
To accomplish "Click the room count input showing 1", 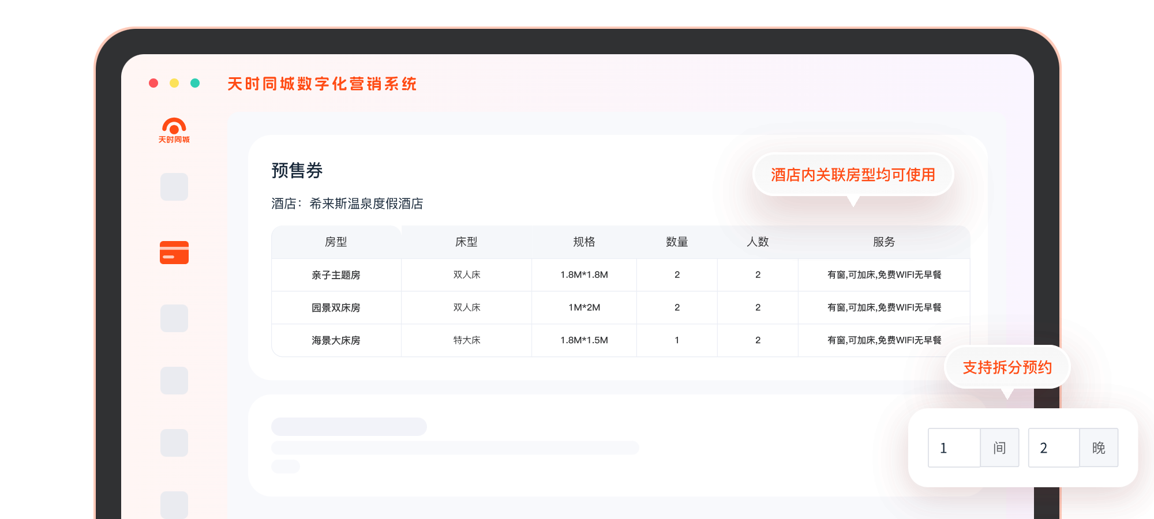I will (954, 447).
